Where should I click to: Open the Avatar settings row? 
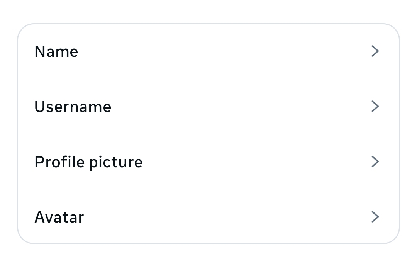pyautogui.click(x=208, y=217)
